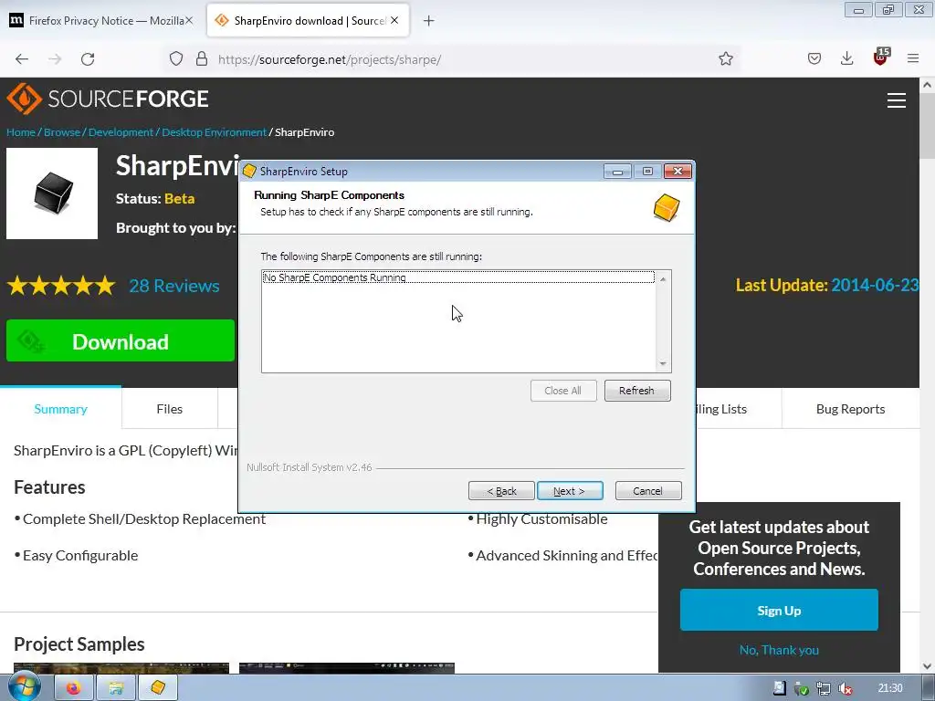The height and width of the screenshot is (701, 935).
Task: Click the Safely Remove Hardware tray icon
Action: [802, 688]
